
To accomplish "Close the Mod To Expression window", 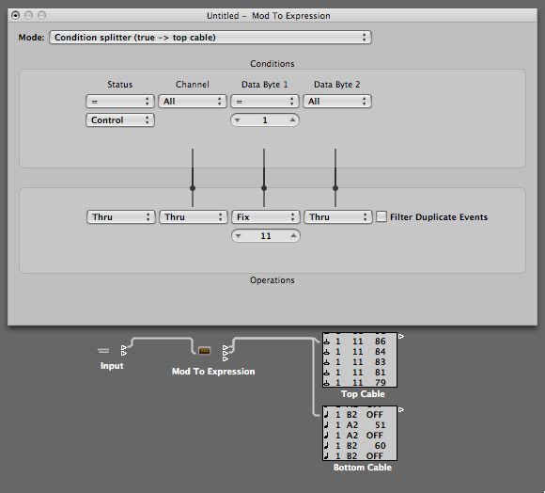I will [15, 15].
